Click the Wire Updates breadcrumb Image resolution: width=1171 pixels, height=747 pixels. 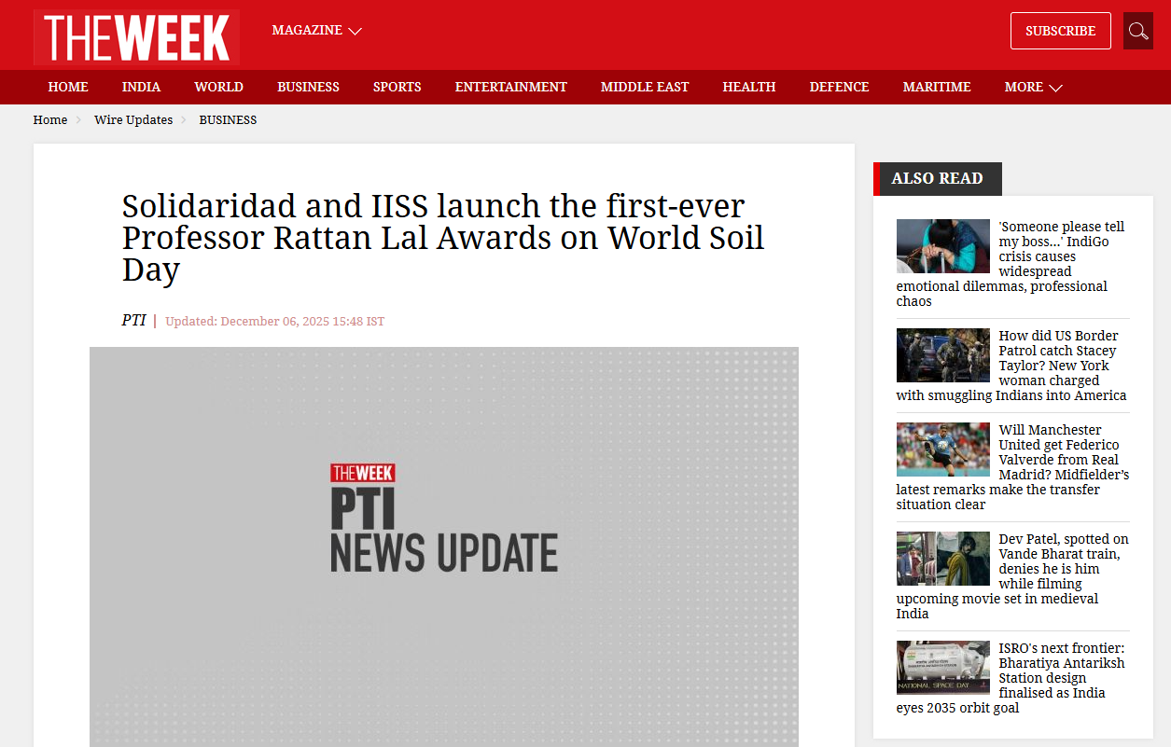click(133, 120)
